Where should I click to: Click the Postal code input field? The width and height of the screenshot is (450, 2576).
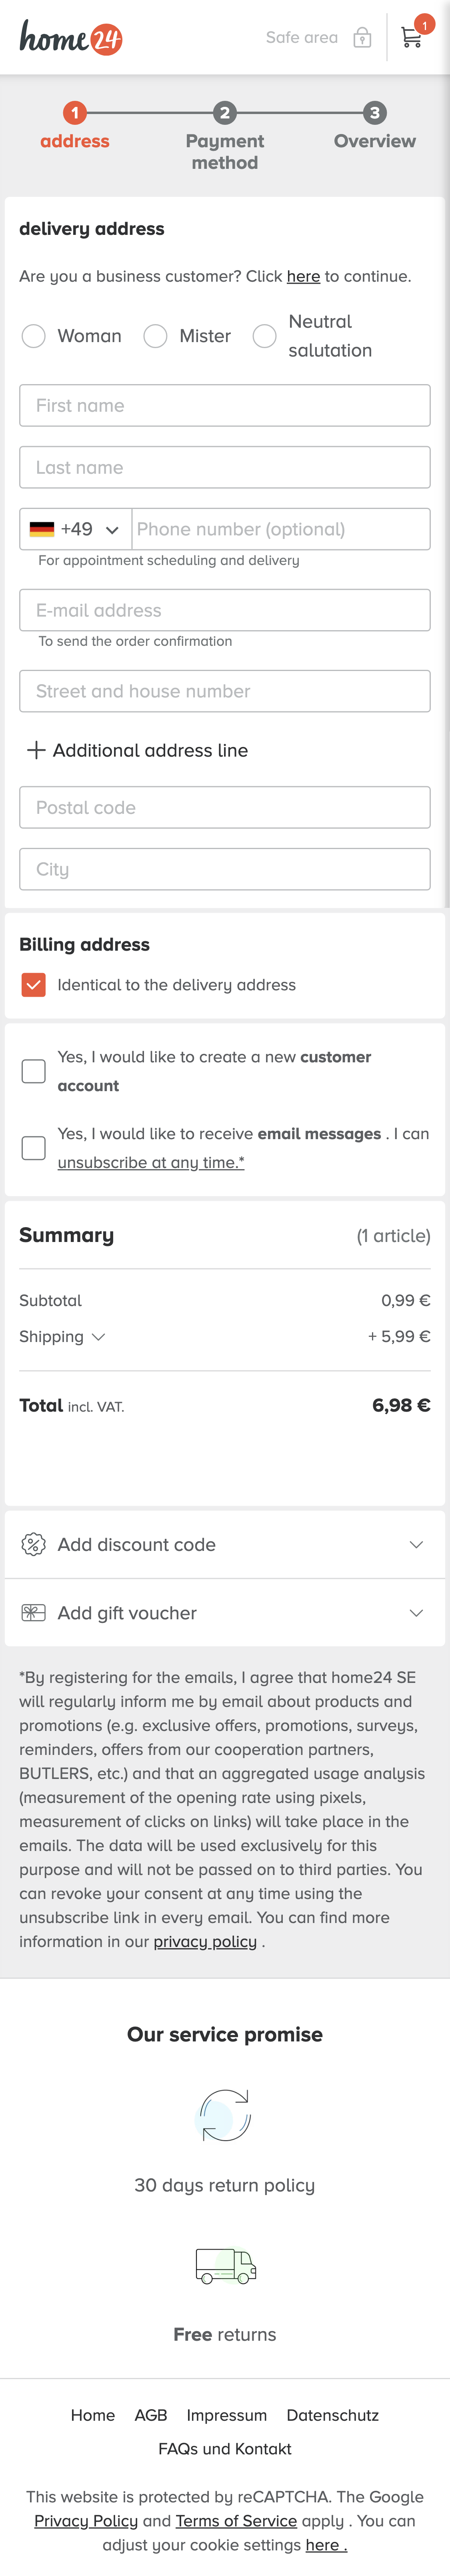[x=225, y=807]
